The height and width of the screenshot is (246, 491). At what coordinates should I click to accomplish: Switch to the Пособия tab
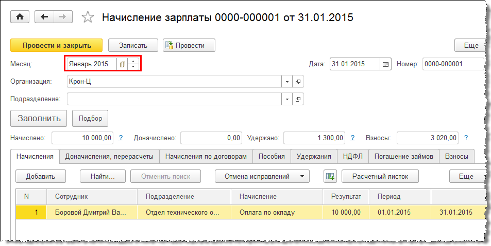272,157
